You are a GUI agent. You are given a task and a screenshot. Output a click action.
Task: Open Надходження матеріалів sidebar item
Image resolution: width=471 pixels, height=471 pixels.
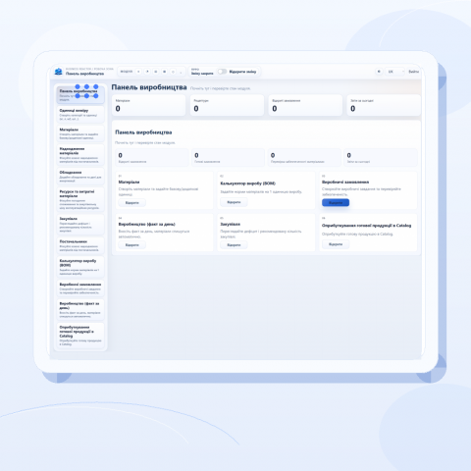pyautogui.click(x=80, y=155)
